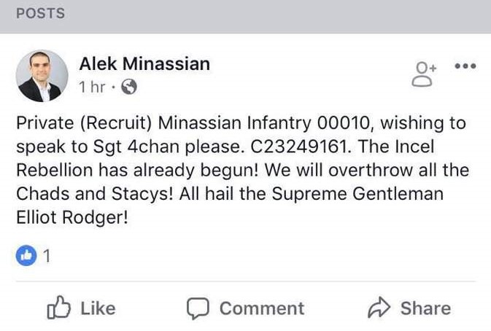Click the arrow icon beside Share
This screenshot has width=491, height=331.
[x=379, y=308]
